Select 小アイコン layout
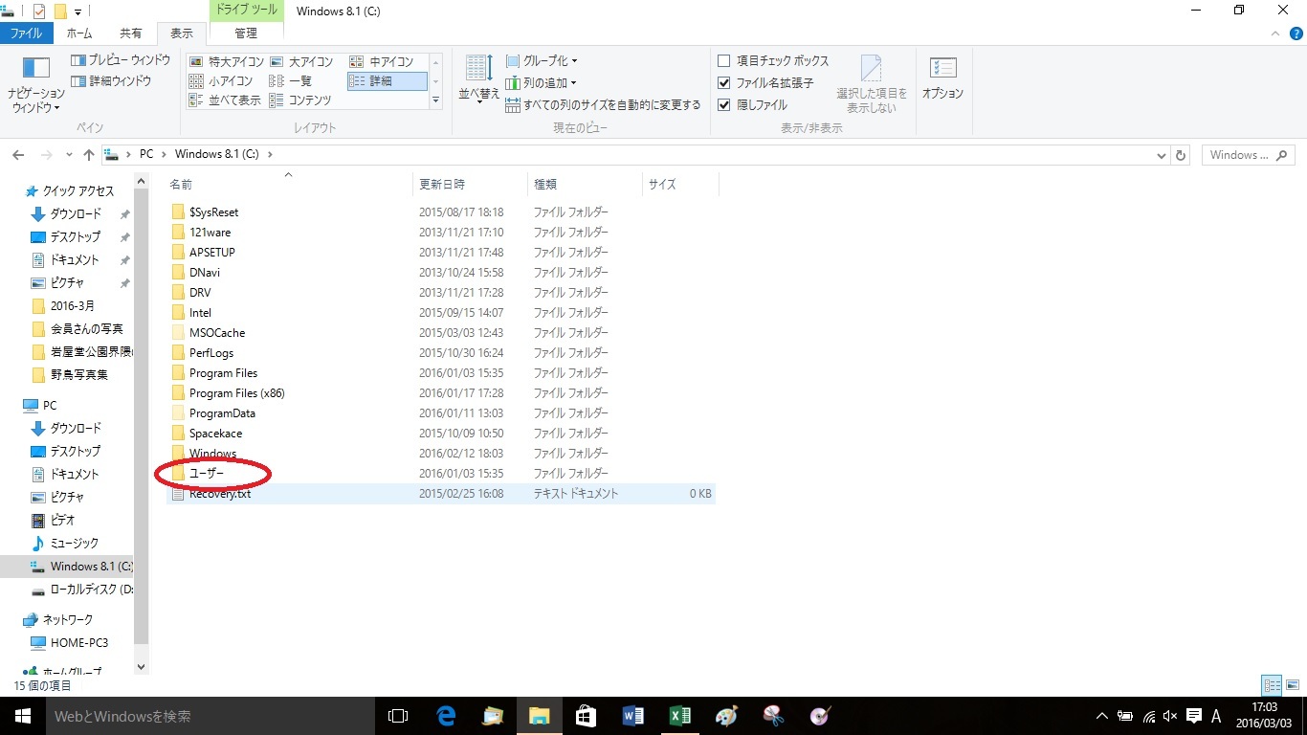This screenshot has width=1307, height=735. [221, 81]
